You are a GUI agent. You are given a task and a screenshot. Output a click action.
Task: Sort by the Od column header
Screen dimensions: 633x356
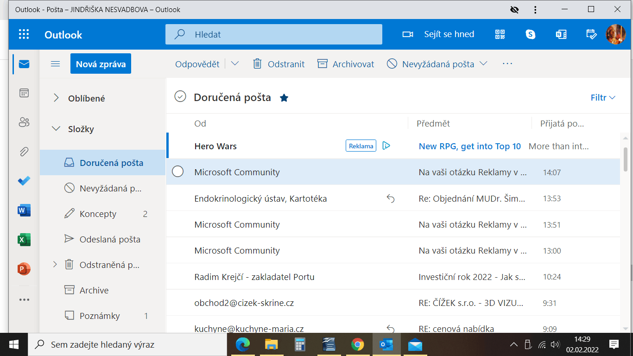coord(200,123)
